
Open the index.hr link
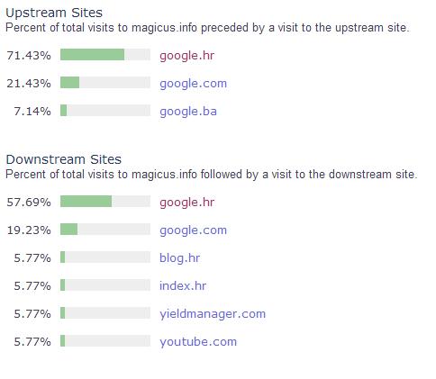(x=183, y=285)
